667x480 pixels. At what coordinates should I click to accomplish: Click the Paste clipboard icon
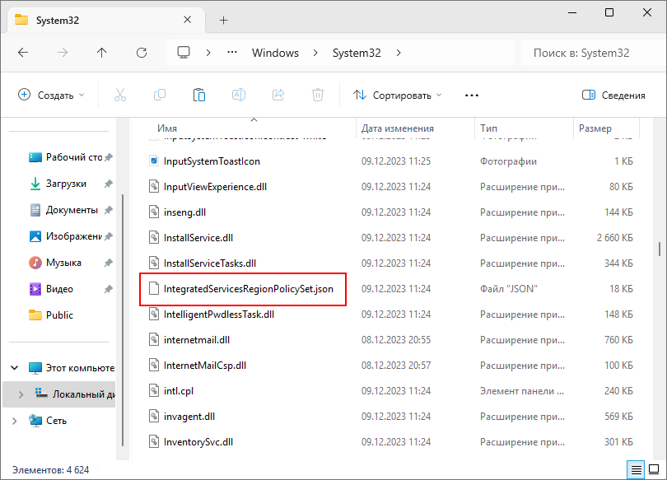pyautogui.click(x=199, y=95)
